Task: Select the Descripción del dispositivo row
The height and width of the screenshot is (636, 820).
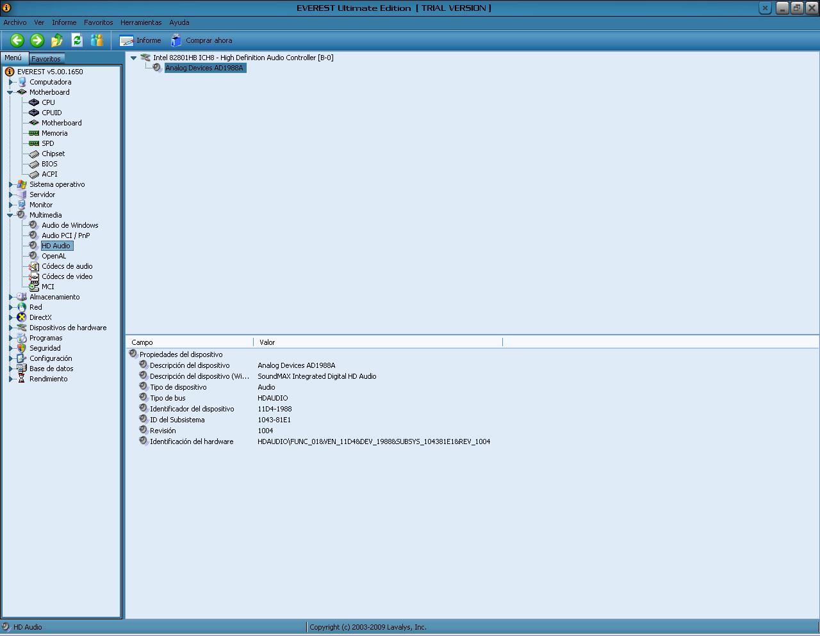Action: (x=190, y=365)
